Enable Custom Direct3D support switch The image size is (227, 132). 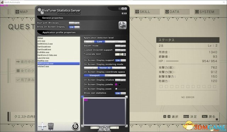pos(121,50)
